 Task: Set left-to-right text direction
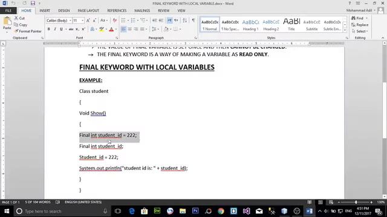click(169, 20)
